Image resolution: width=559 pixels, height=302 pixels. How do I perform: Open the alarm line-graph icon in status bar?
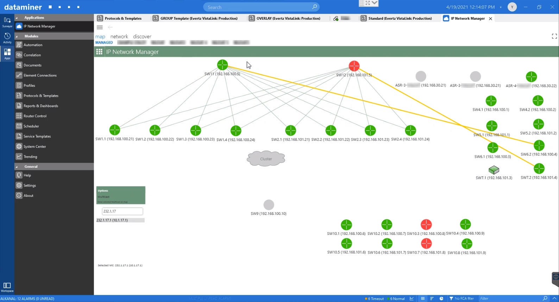pyautogui.click(x=412, y=298)
